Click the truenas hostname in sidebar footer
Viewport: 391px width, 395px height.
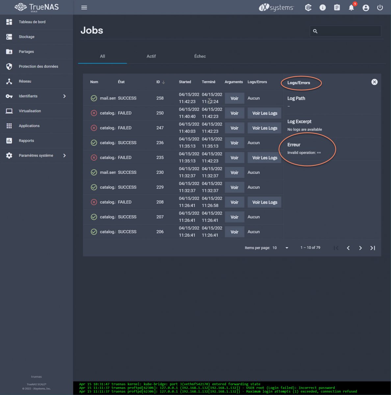click(37, 377)
